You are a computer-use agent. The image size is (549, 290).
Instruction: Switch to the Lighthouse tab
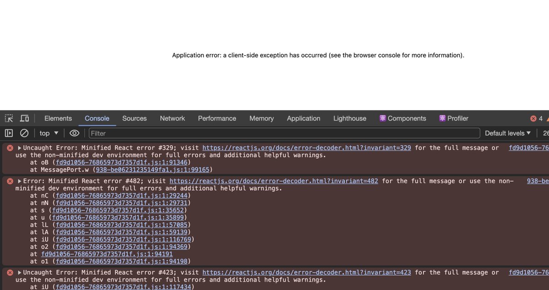pyautogui.click(x=350, y=118)
